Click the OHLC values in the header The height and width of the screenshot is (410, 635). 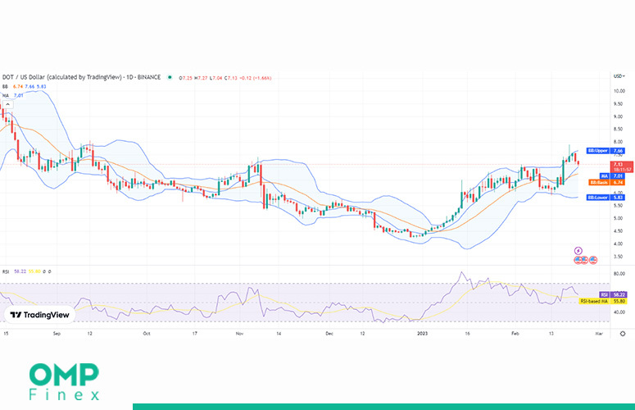click(225, 78)
